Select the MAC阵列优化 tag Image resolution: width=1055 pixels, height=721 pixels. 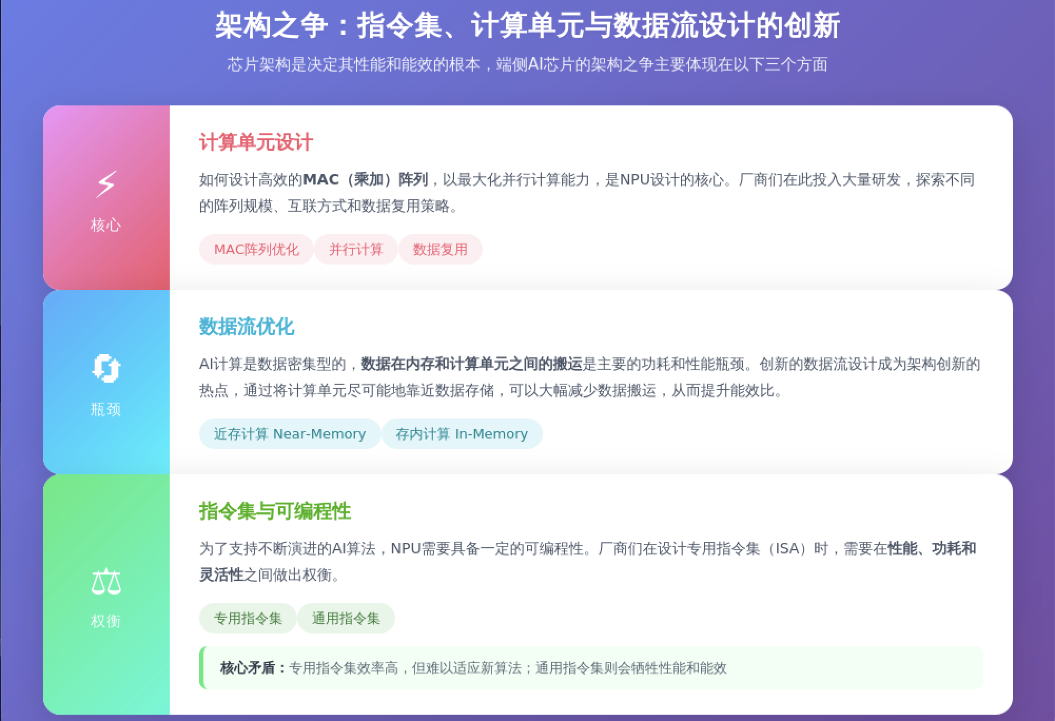pos(256,249)
